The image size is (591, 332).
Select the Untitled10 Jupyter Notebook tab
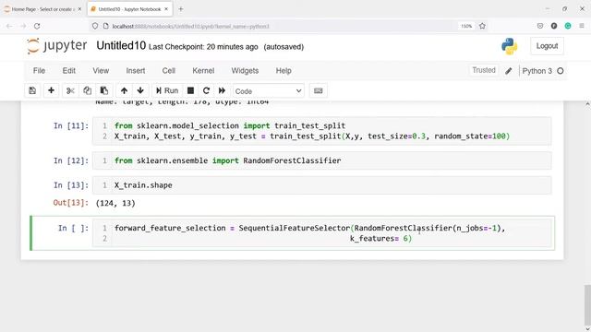coord(129,9)
